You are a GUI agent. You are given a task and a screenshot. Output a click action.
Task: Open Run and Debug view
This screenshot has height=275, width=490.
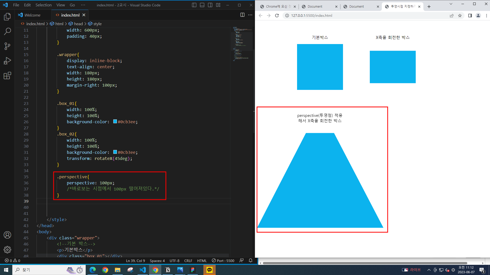click(7, 61)
